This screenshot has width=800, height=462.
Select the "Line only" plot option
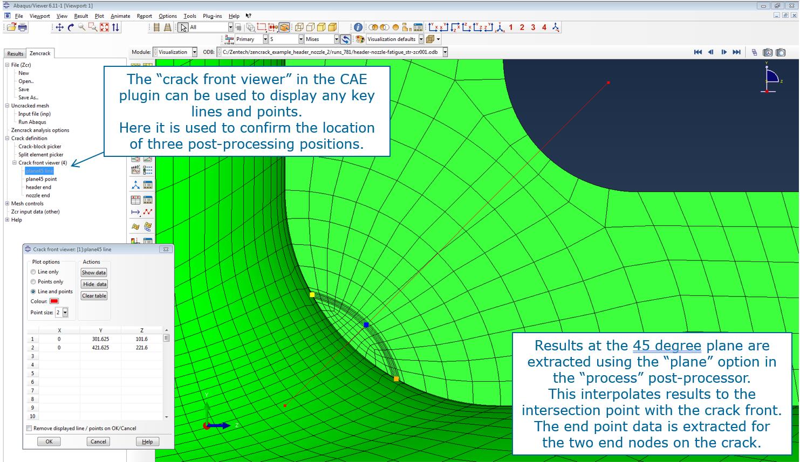(33, 272)
